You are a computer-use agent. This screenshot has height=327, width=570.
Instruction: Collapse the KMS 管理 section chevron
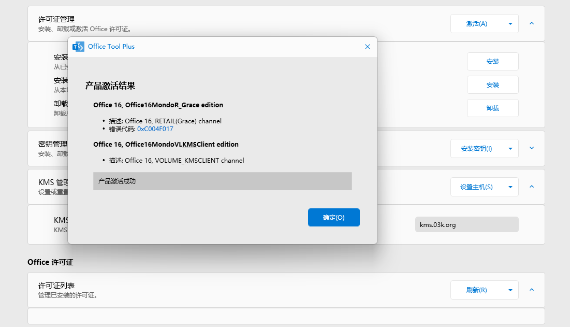[532, 187]
